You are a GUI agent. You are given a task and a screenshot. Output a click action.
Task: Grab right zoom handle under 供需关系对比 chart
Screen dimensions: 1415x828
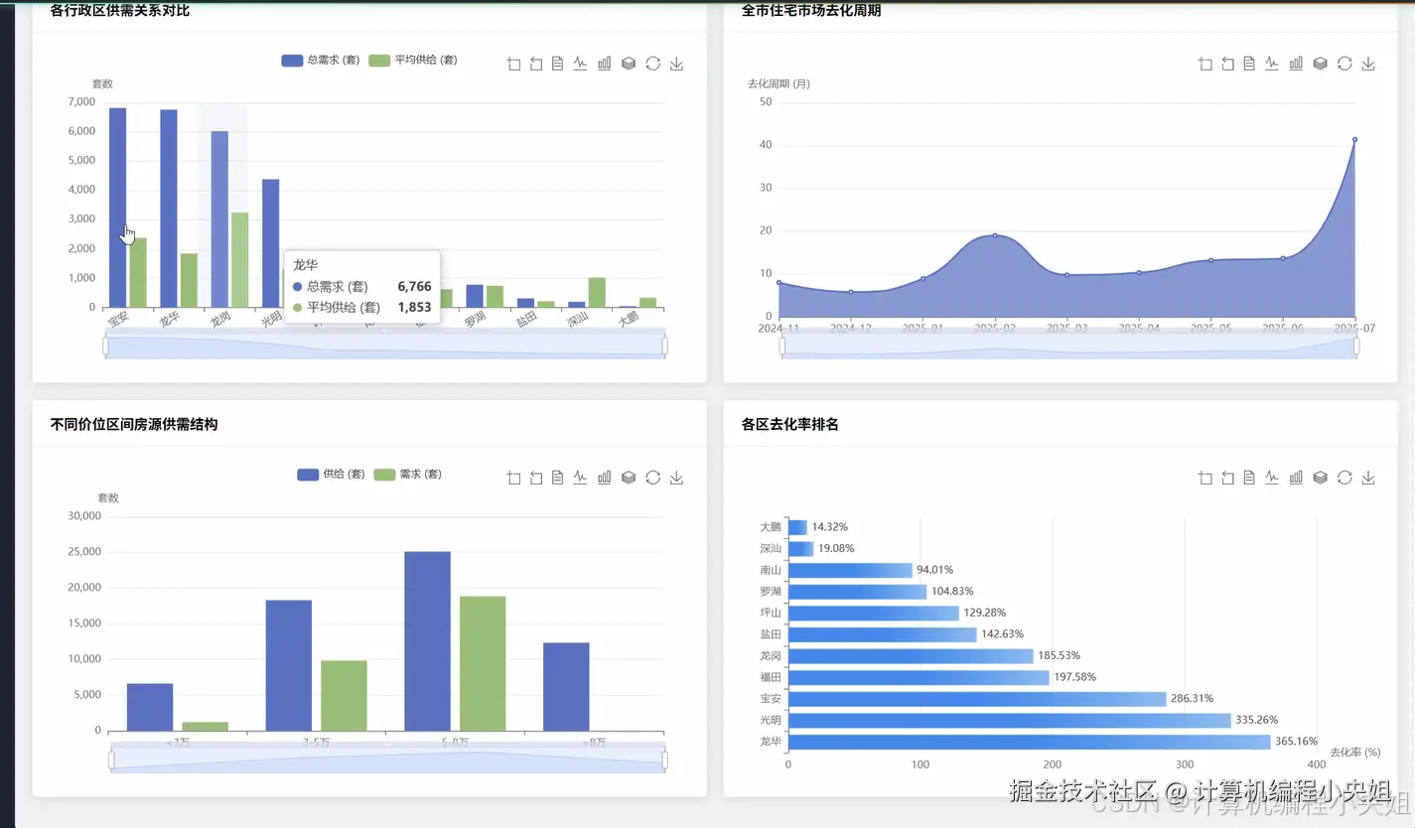pyautogui.click(x=664, y=345)
